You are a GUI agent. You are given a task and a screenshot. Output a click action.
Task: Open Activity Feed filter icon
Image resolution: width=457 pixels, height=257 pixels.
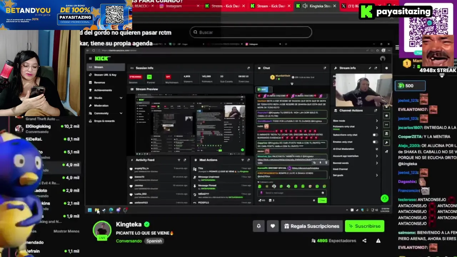[179, 160]
